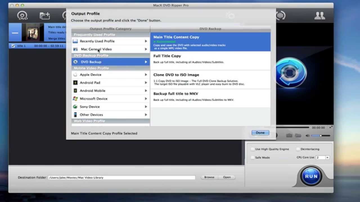Expand Other Devices submenu arrow
This screenshot has width=360, height=202.
click(x=146, y=114)
